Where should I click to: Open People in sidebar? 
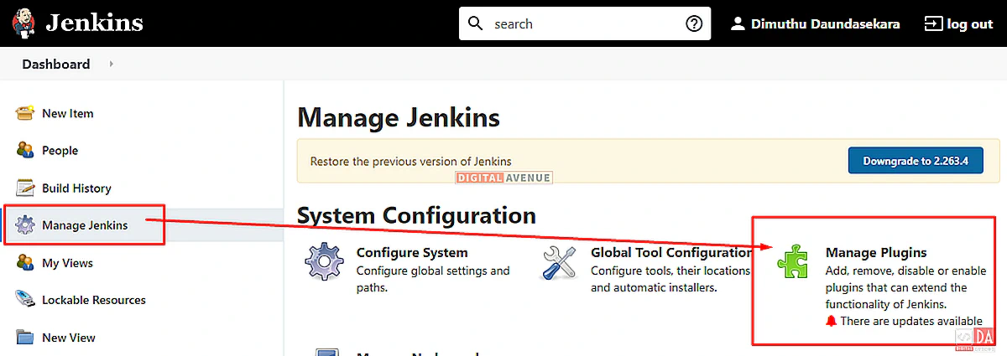click(60, 151)
